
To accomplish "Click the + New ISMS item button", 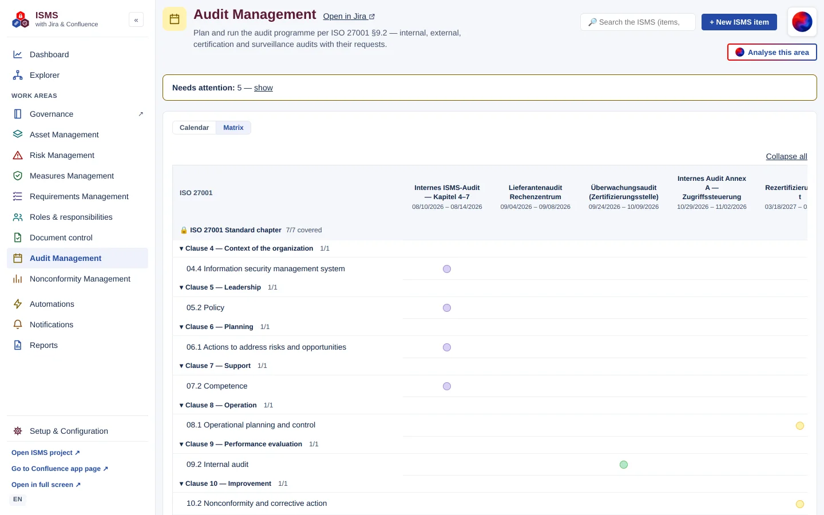I will (x=739, y=22).
